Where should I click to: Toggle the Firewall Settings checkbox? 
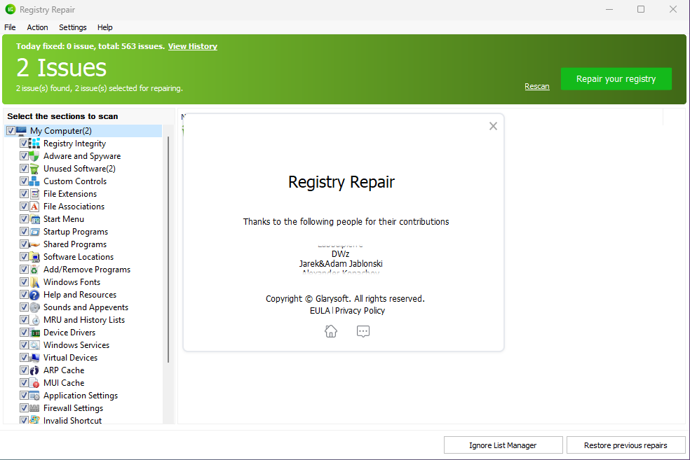25,408
